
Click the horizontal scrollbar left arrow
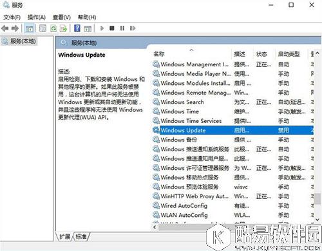pyautogui.click(x=155, y=227)
